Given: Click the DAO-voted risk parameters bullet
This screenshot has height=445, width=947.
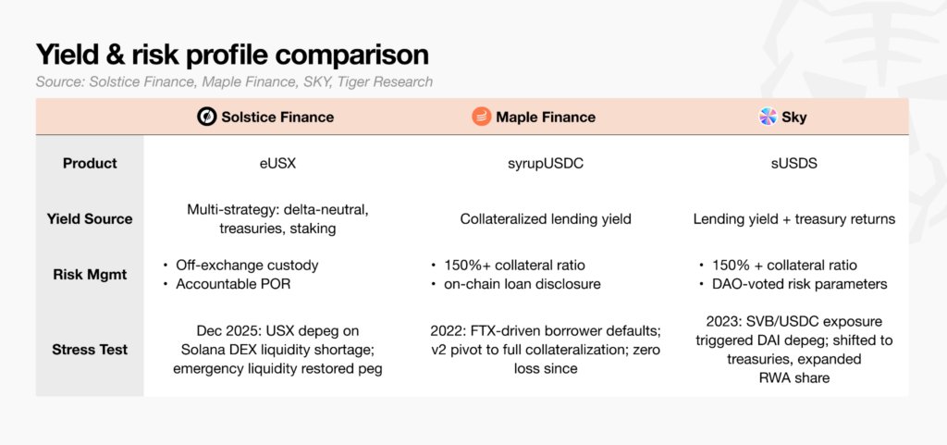Looking at the screenshot, I should (793, 284).
